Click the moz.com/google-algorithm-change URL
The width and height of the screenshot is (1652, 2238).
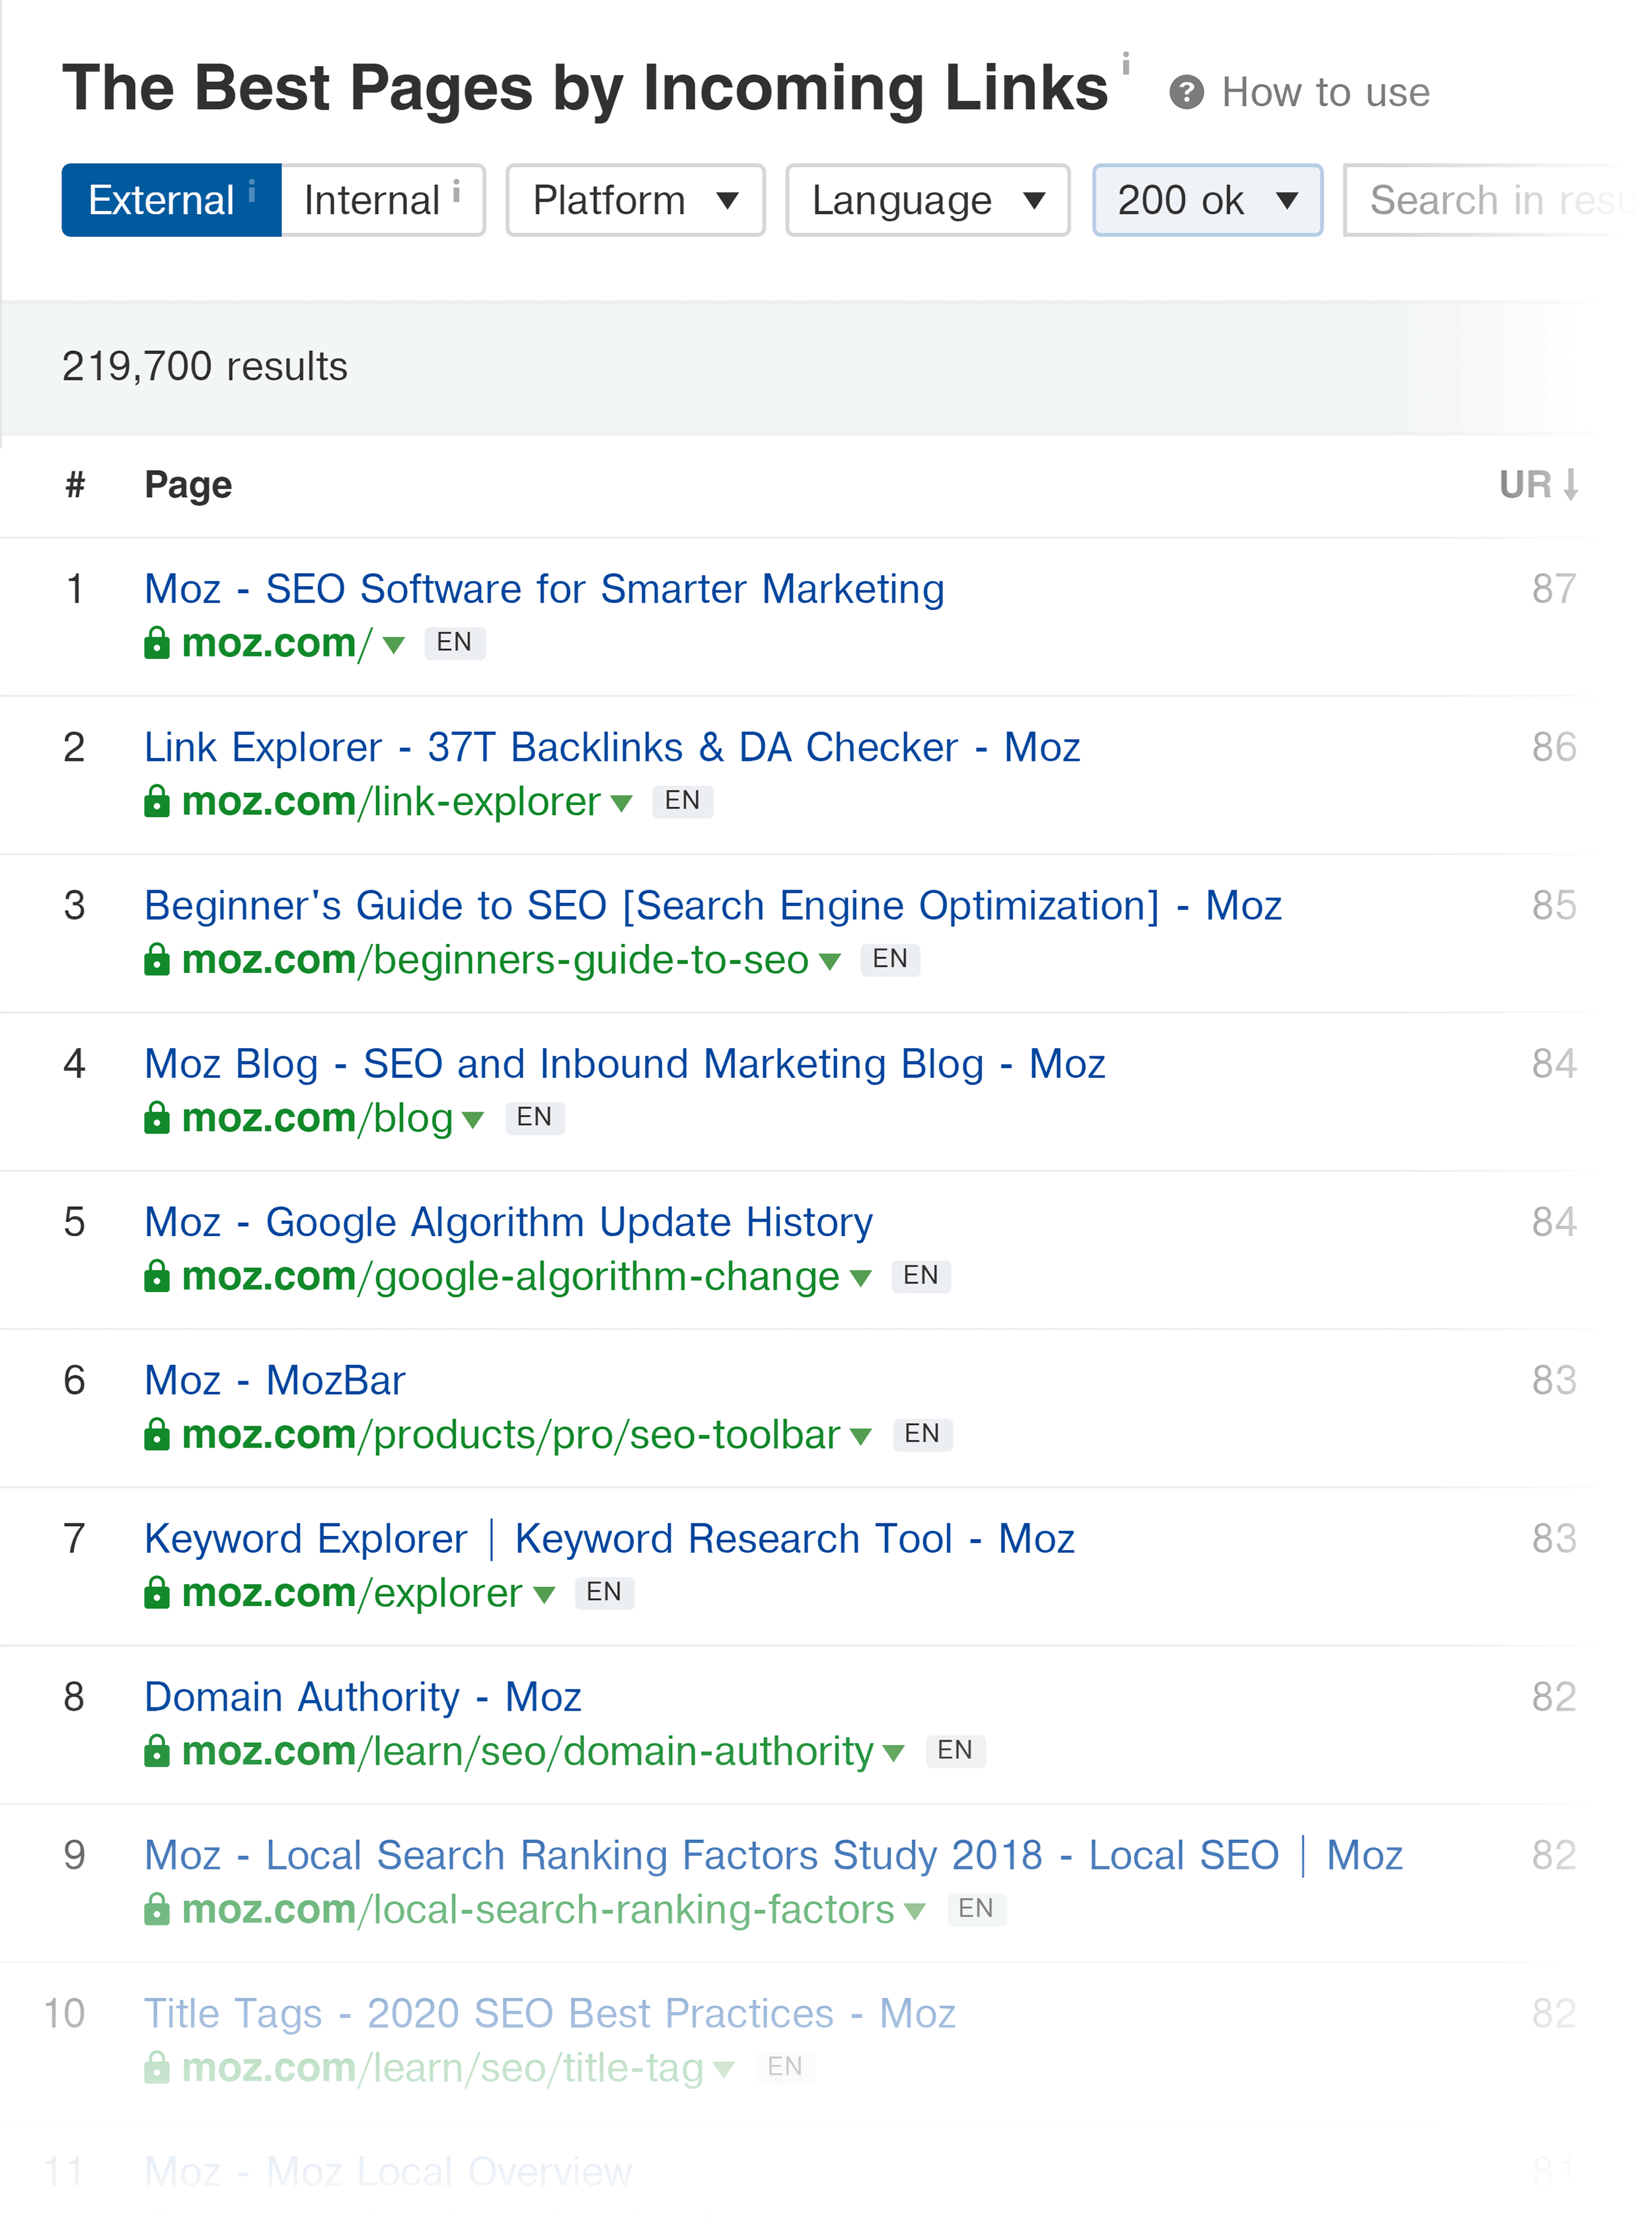point(511,1277)
